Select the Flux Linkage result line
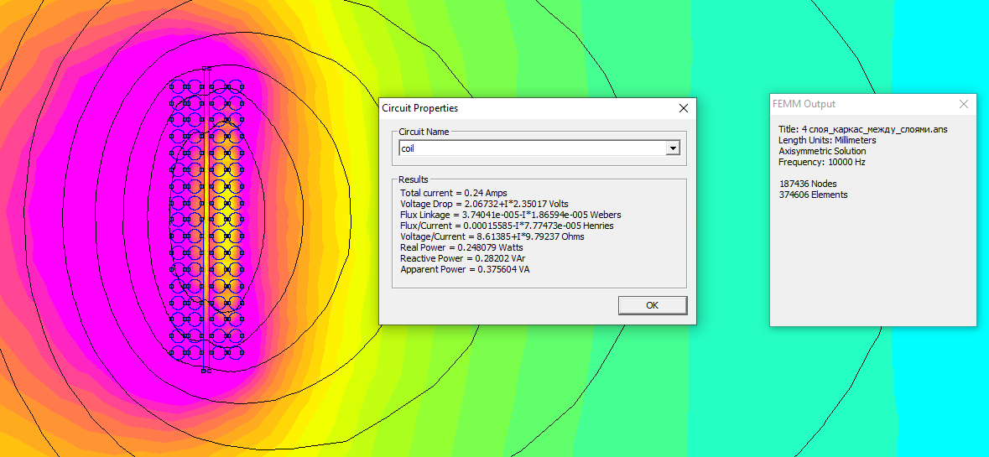 tap(511, 215)
